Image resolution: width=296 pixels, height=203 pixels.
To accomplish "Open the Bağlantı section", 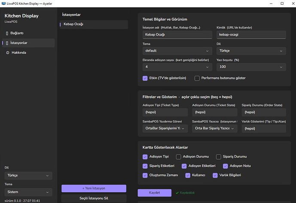I will pos(28,33).
